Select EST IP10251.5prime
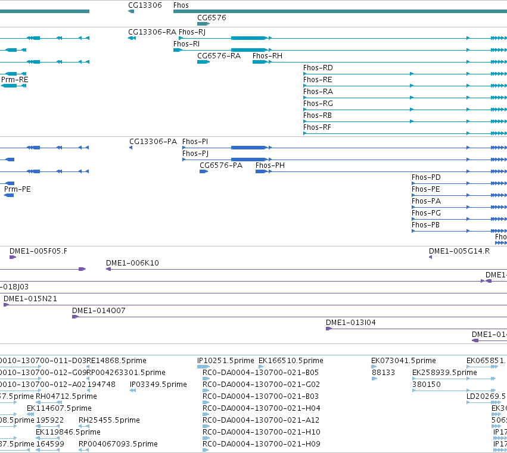507x453 pixels. tap(203, 367)
